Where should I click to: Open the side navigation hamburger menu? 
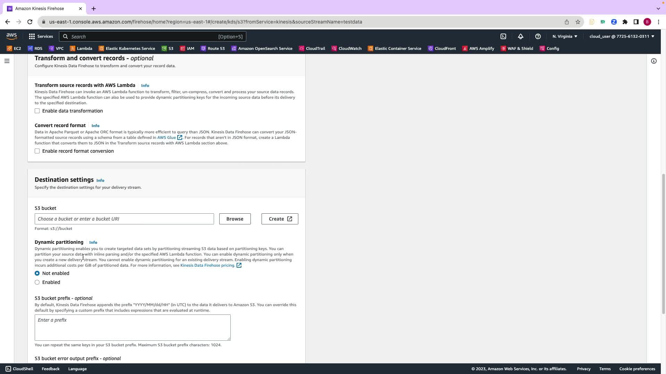7,61
